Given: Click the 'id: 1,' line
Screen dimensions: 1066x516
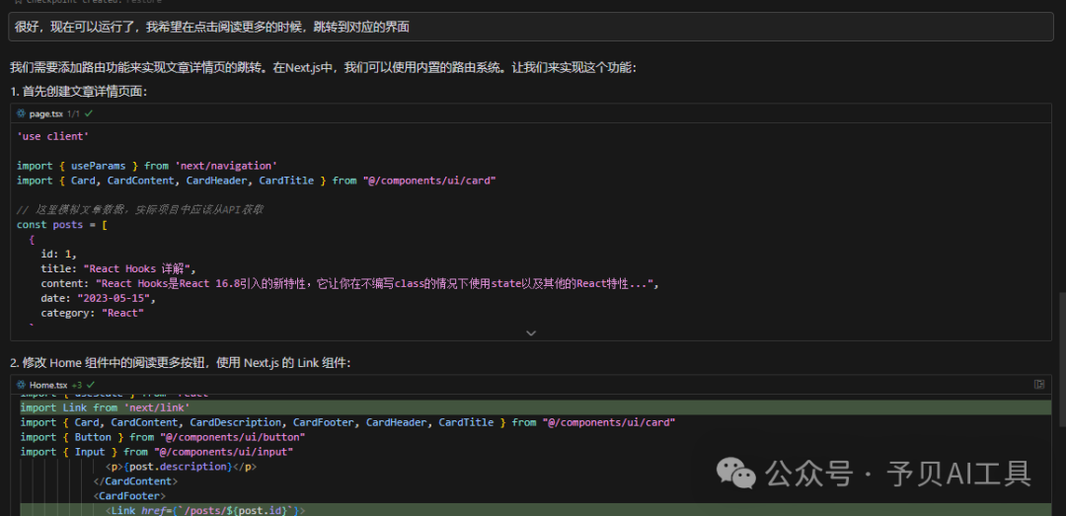Looking at the screenshot, I should (58, 254).
